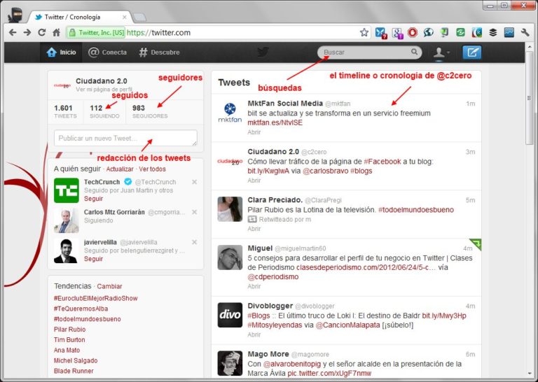Viewport: 538px width, 382px height.
Task: Click Cambiar next to Tendencias
Action: point(109,286)
